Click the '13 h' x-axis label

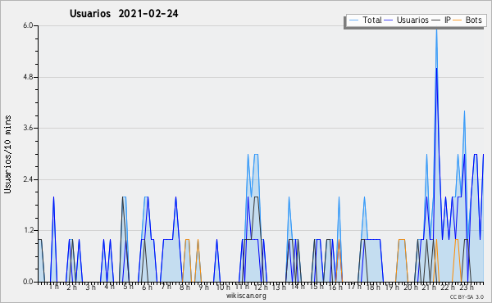[279, 287]
